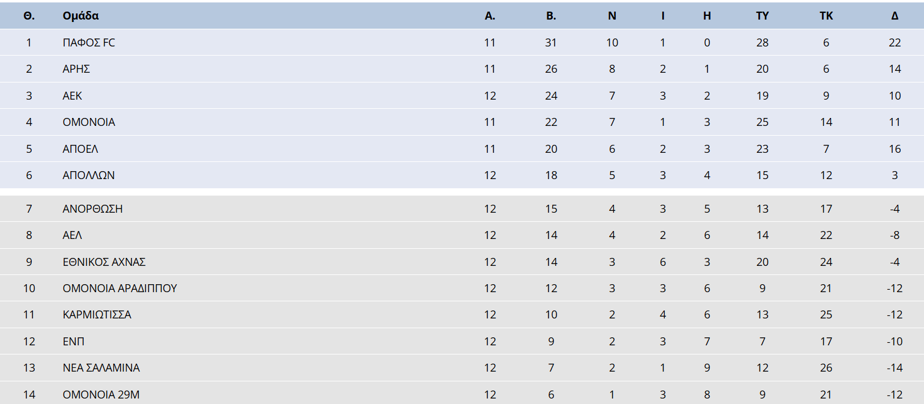
Task: Select the ΑΡΗΣ team row
Action: tap(462, 69)
